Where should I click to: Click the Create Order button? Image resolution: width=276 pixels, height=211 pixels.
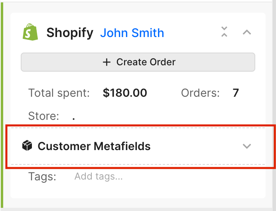click(138, 62)
